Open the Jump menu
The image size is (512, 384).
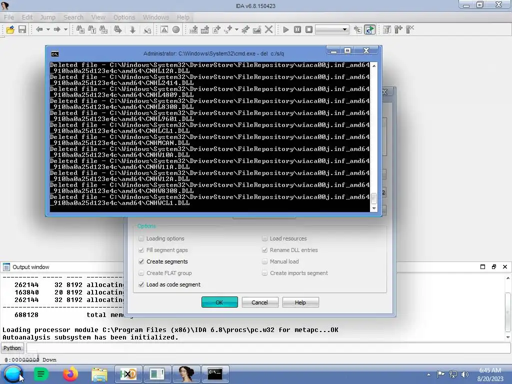pos(47,17)
